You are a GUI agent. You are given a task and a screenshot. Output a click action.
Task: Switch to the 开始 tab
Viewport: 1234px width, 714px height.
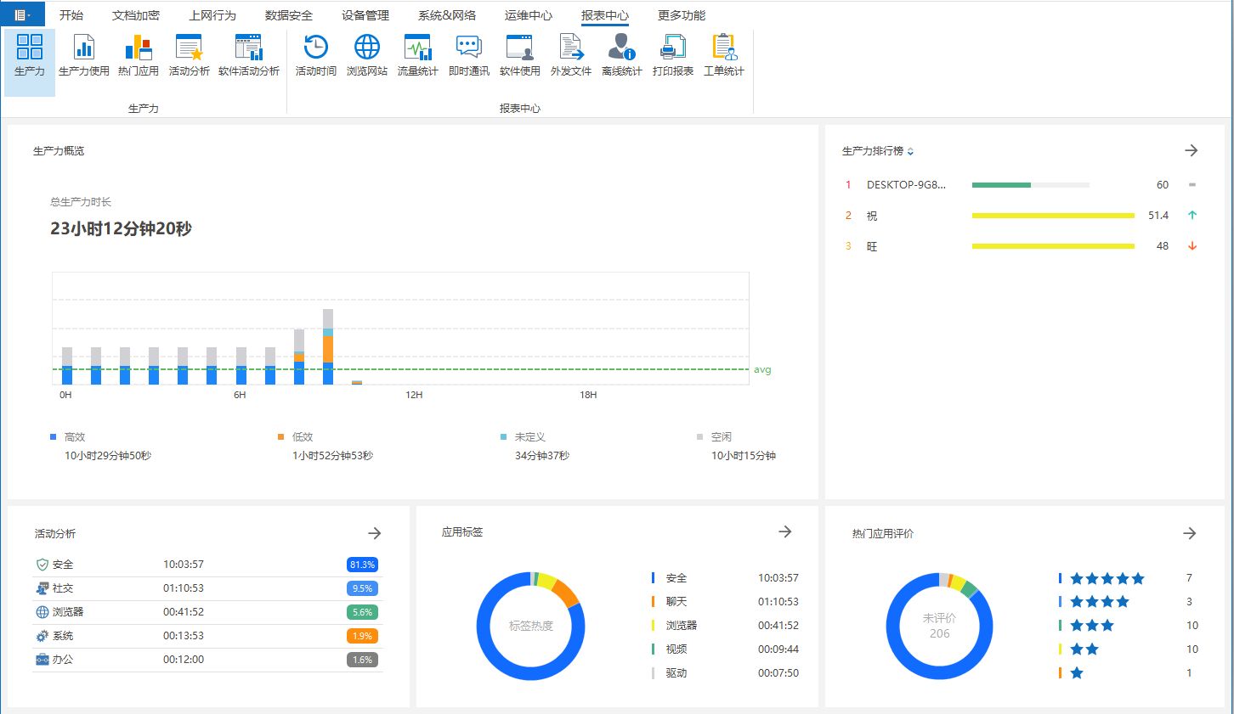(71, 15)
